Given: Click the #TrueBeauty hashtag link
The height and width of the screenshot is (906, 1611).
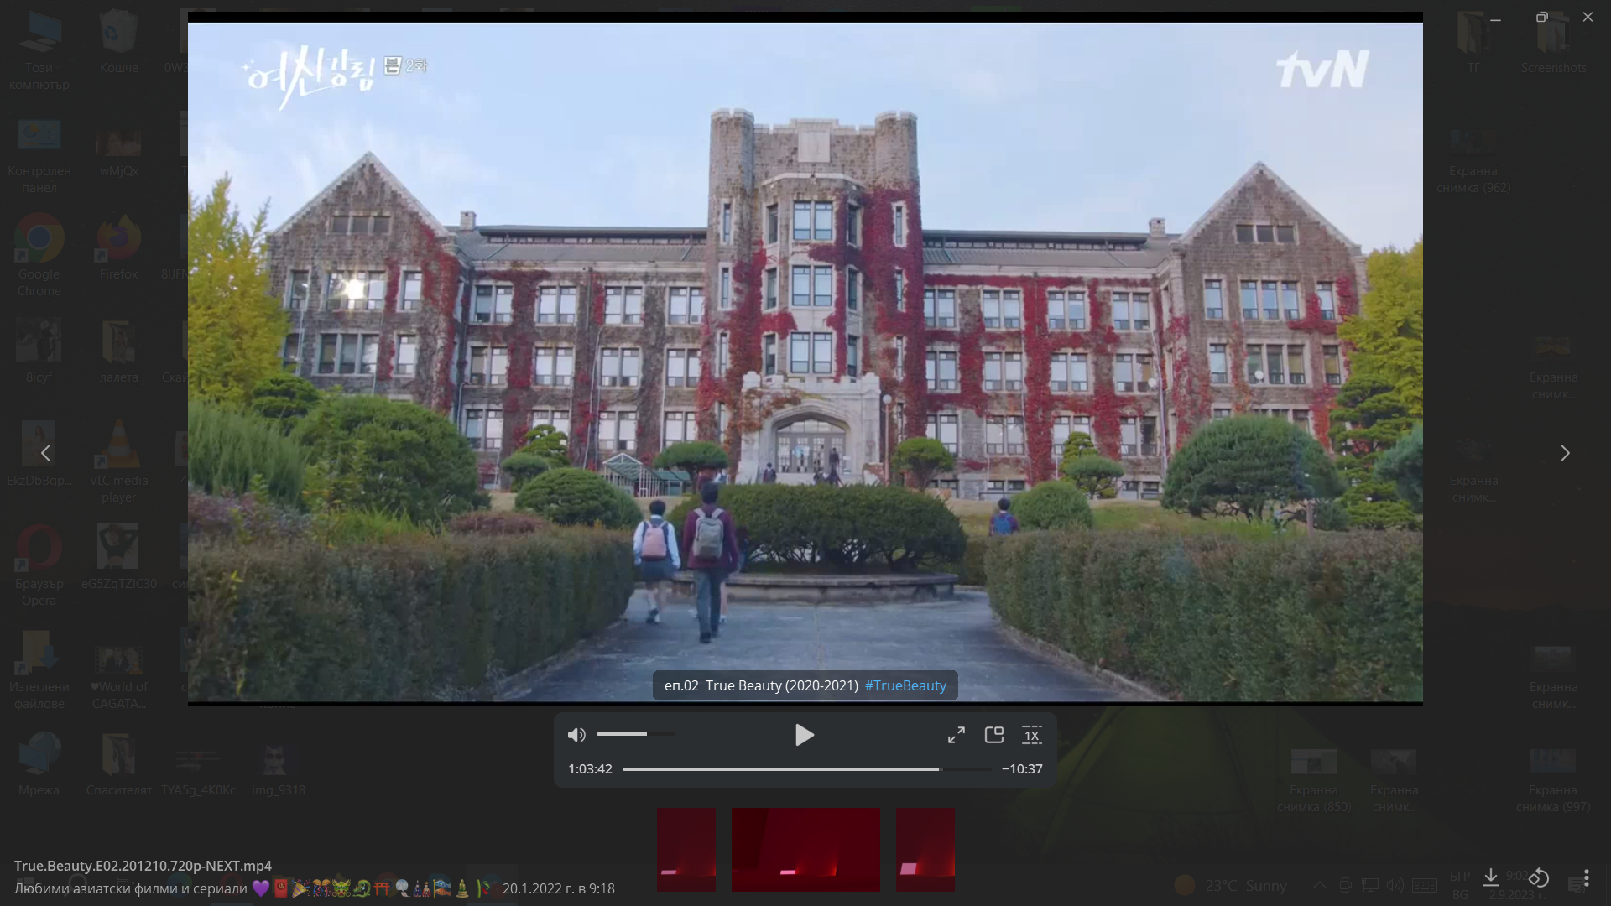Looking at the screenshot, I should pos(905,685).
